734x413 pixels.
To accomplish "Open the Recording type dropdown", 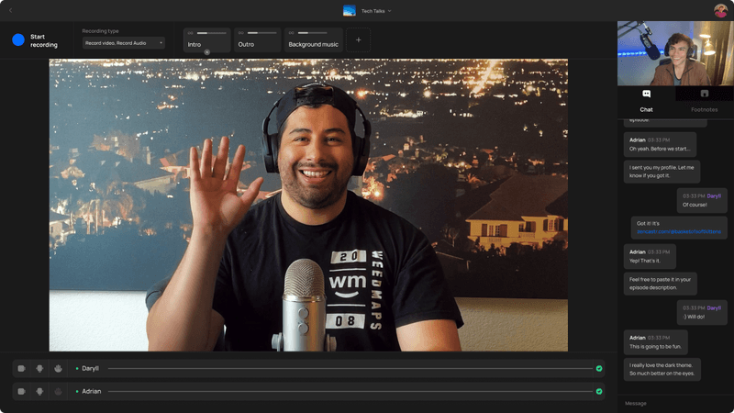I will click(123, 42).
